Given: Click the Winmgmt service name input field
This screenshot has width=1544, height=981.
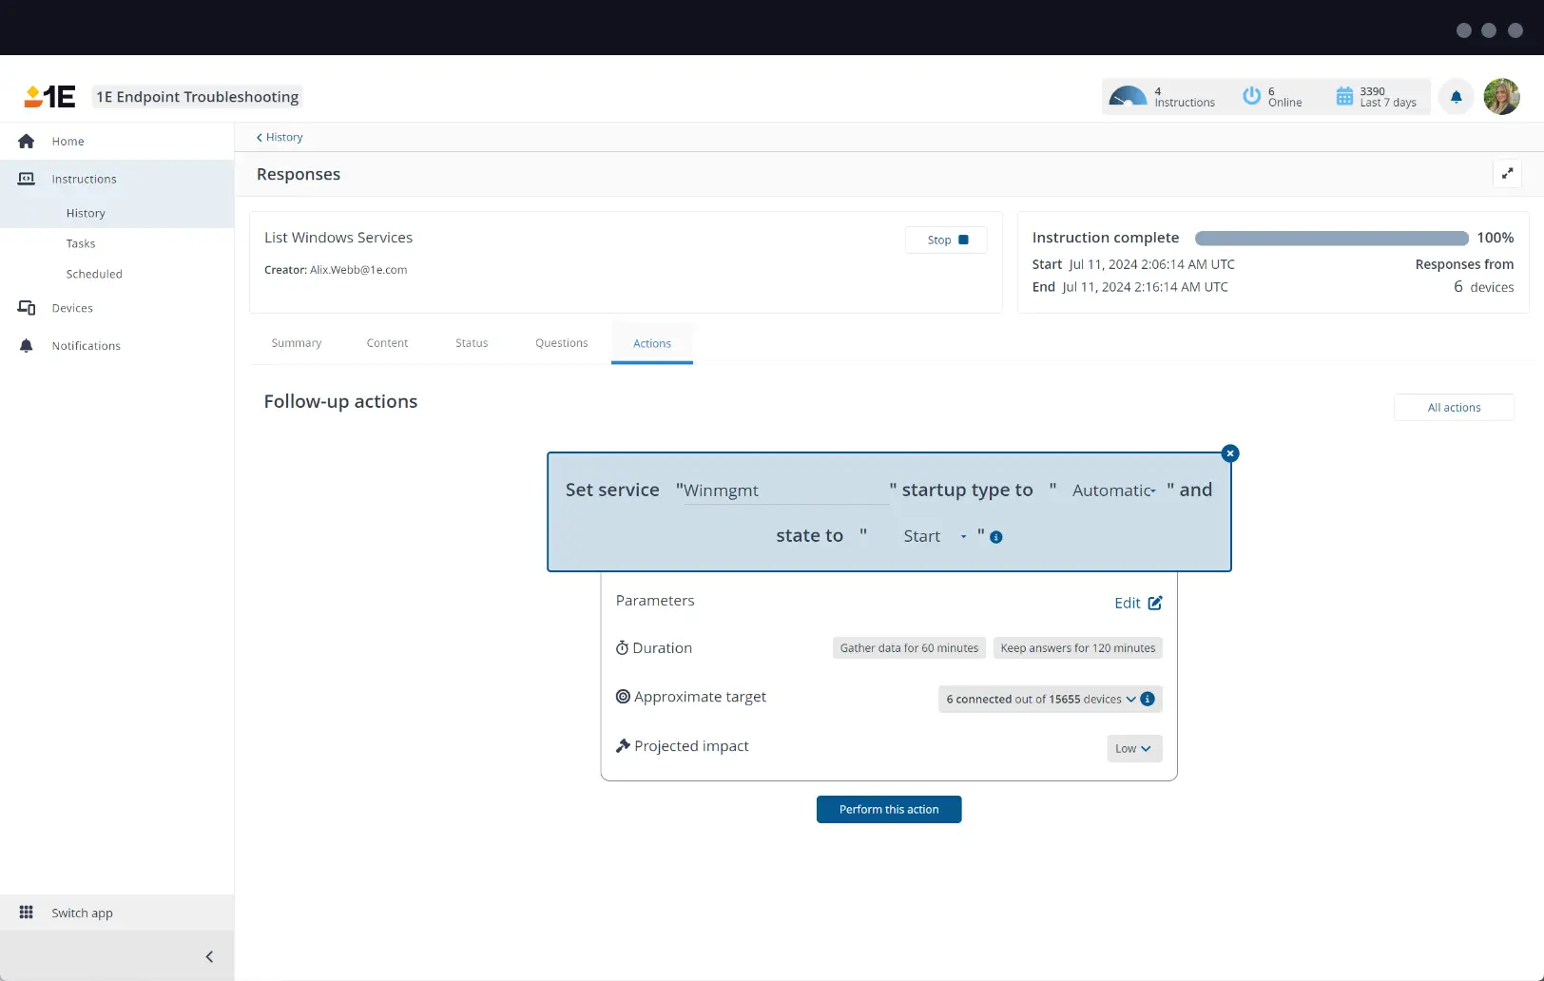Looking at the screenshot, I should click(780, 490).
